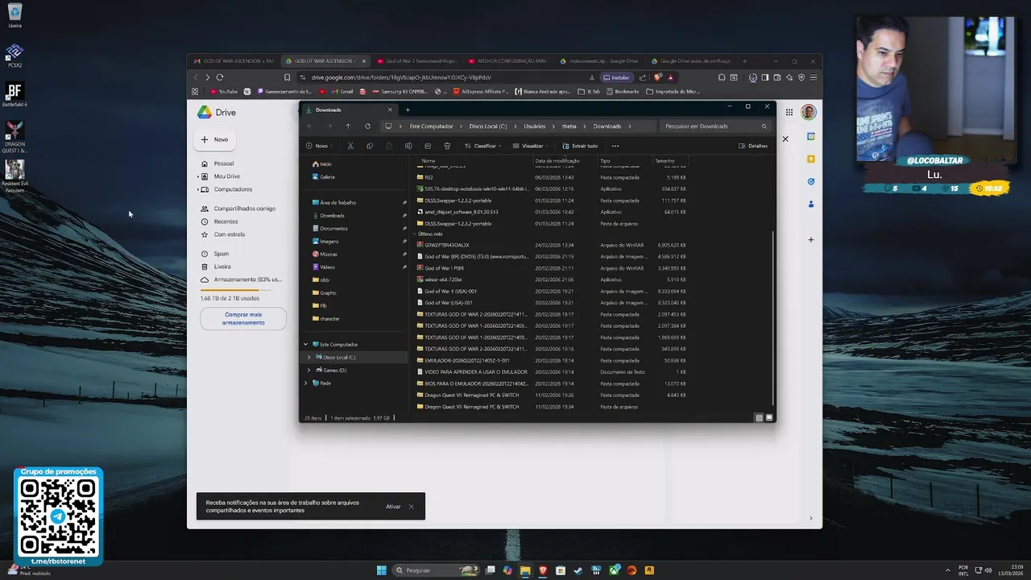Click Comprar mais armazenamento button
Screen dimensions: 1031x580
coord(243,318)
